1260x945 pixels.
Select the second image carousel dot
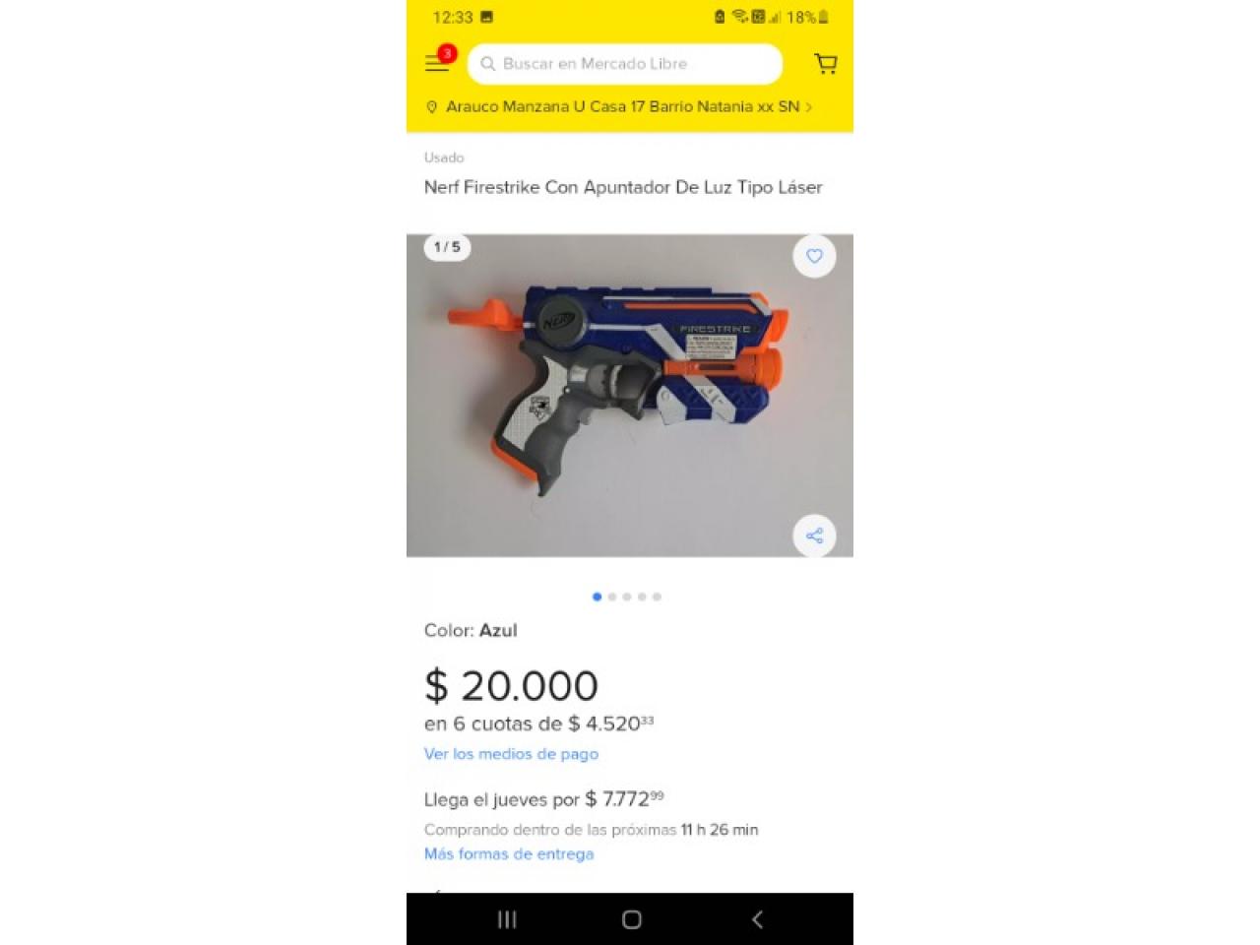pyautogui.click(x=612, y=597)
